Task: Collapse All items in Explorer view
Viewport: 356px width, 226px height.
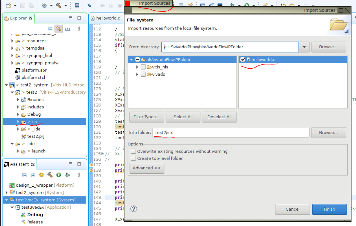Action: click(50, 29)
